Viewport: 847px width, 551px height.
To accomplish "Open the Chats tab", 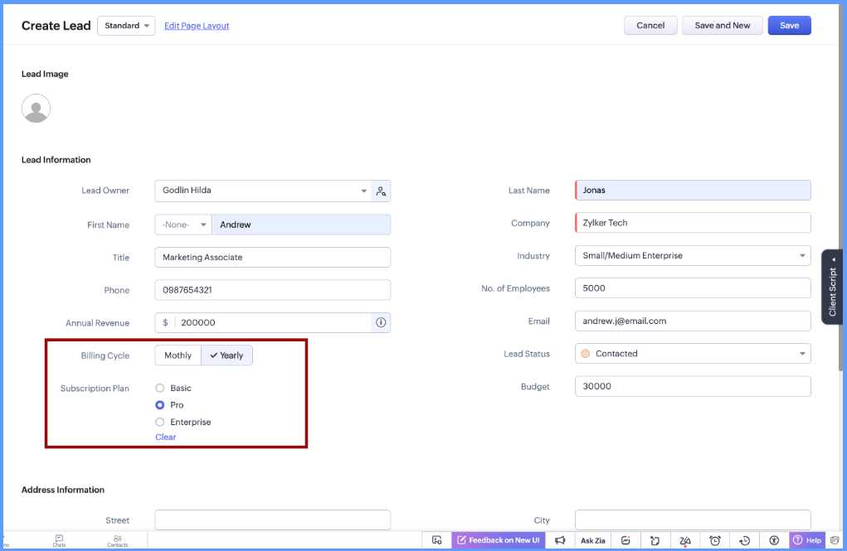I will pos(59,540).
